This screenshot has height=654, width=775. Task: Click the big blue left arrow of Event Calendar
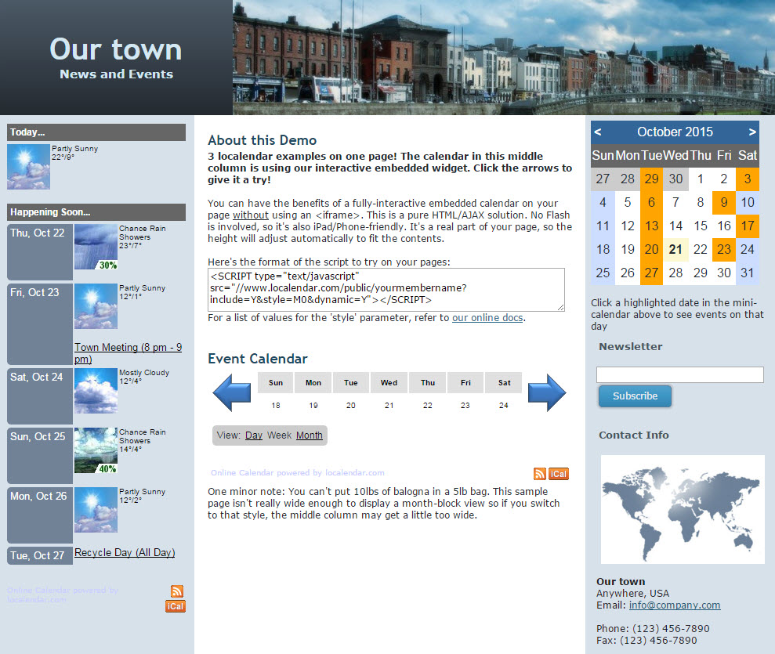point(232,392)
